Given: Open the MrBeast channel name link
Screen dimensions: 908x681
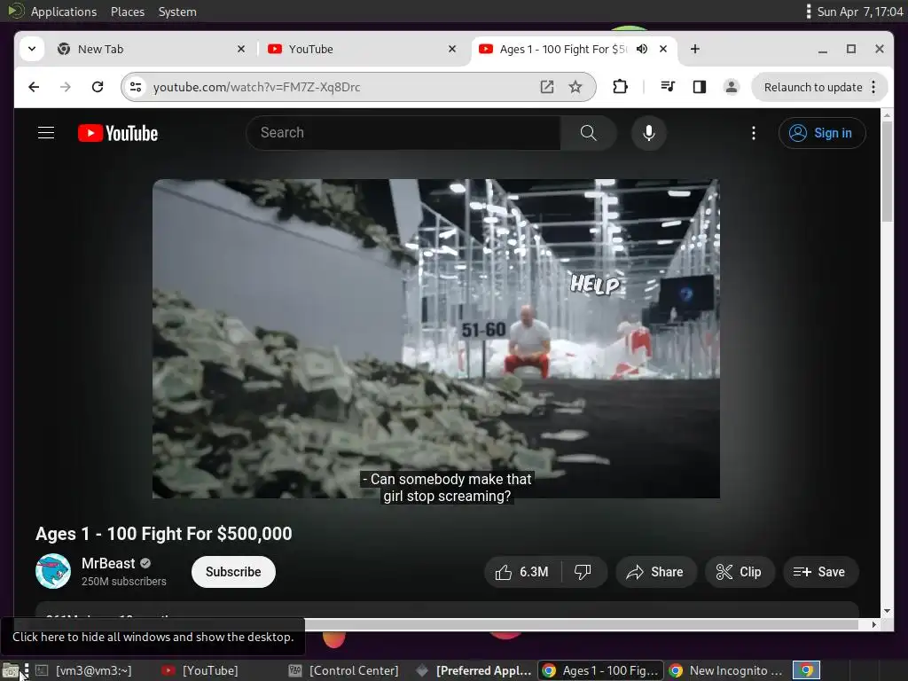Looking at the screenshot, I should [108, 563].
